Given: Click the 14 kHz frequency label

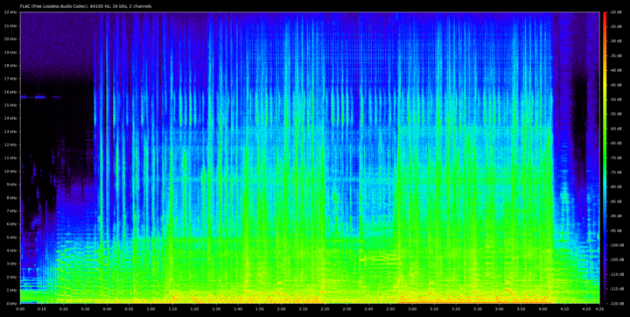Looking at the screenshot, I should 10,118.
